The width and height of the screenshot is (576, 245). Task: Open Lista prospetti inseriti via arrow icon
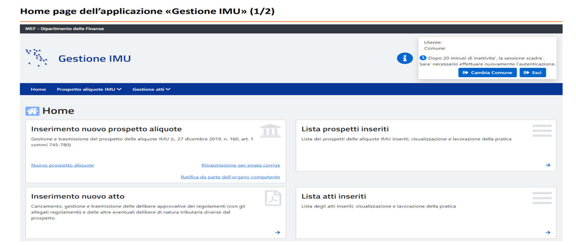click(x=548, y=165)
